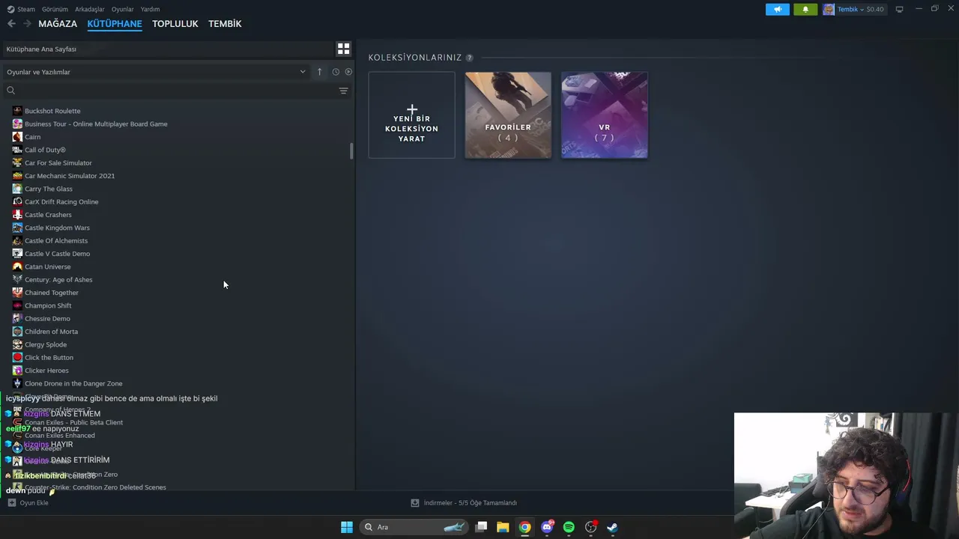Select Clergy Splode
The width and height of the screenshot is (959, 539).
click(46, 344)
